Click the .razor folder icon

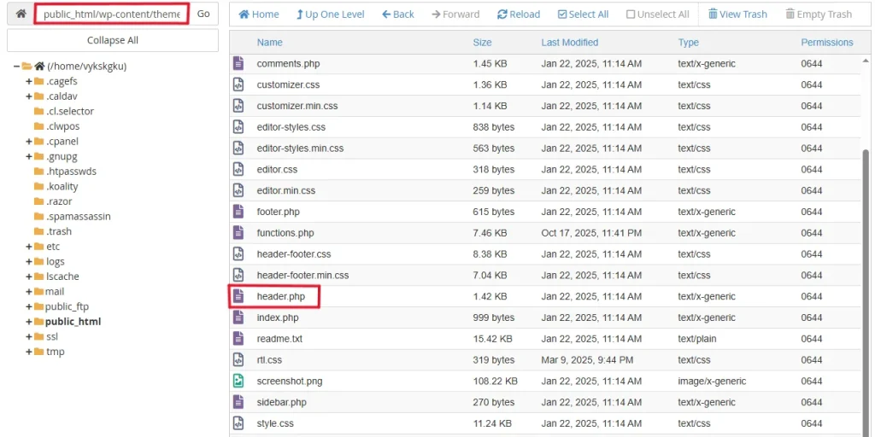38,201
